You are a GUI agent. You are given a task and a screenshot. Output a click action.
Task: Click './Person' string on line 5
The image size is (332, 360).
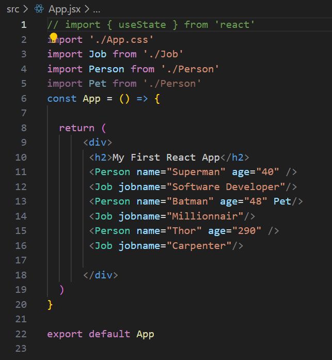pyautogui.click(x=172, y=84)
